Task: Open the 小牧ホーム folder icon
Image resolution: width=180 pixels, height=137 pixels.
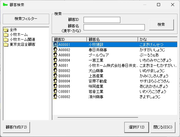Action: [6, 35]
